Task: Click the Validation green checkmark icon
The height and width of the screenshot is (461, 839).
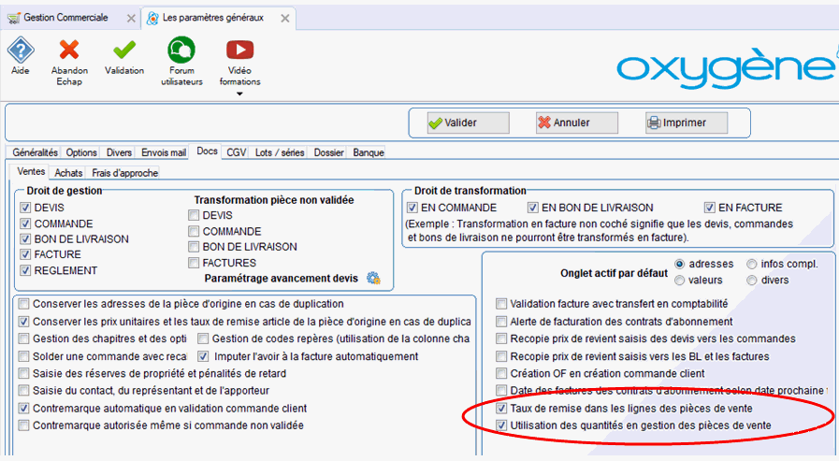Action: (124, 50)
